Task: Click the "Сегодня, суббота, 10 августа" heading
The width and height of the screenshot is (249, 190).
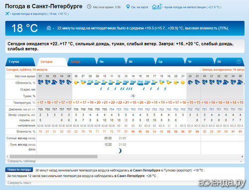Action: click(x=27, y=70)
